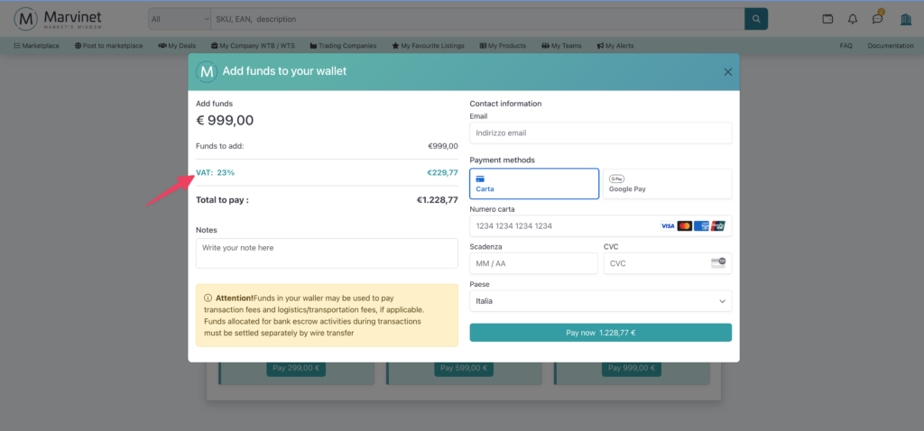Click the card number field
This screenshot has width=924, height=431.
tap(559, 225)
